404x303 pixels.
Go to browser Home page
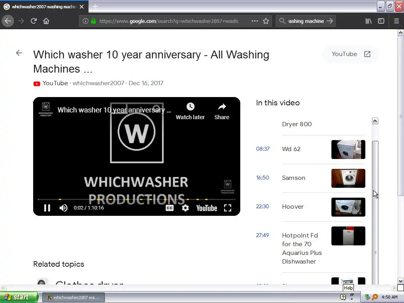tap(46, 21)
